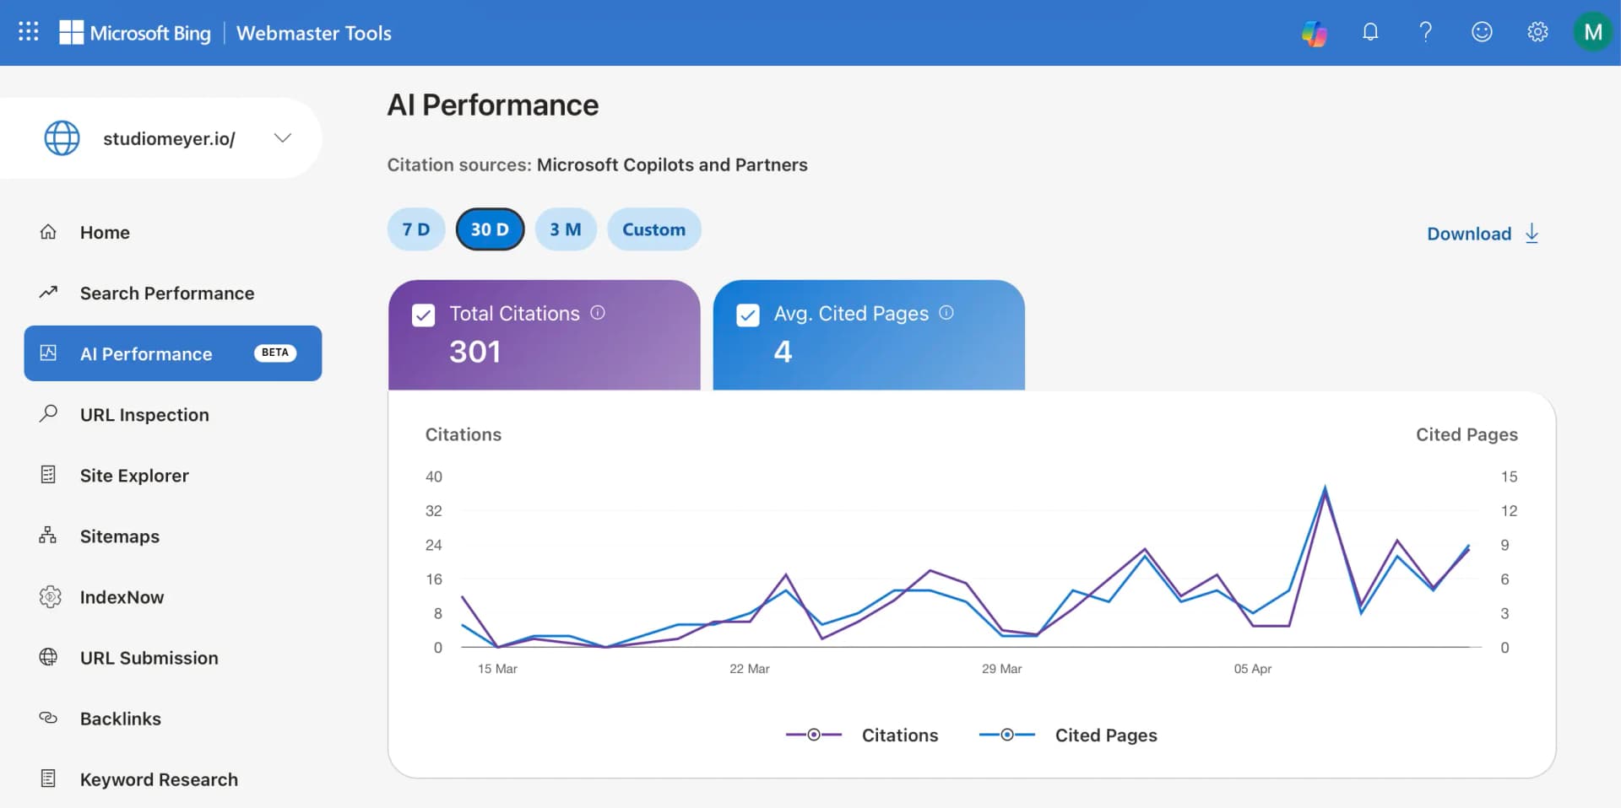The width and height of the screenshot is (1621, 808).
Task: Open the Copilot icon in the header
Action: click(x=1314, y=32)
